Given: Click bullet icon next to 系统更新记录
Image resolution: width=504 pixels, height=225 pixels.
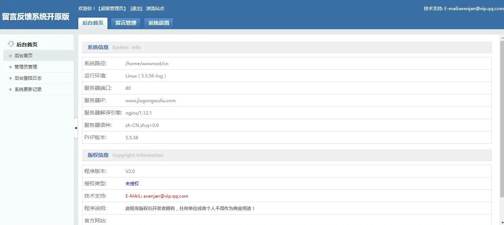Looking at the screenshot, I should pyautogui.click(x=10, y=89).
